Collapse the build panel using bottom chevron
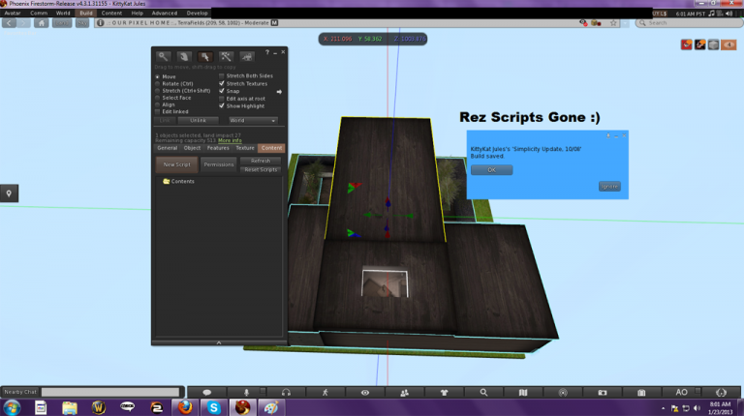 (x=219, y=342)
